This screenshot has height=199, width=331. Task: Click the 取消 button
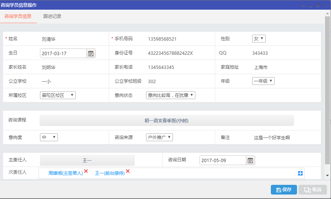(x=313, y=190)
